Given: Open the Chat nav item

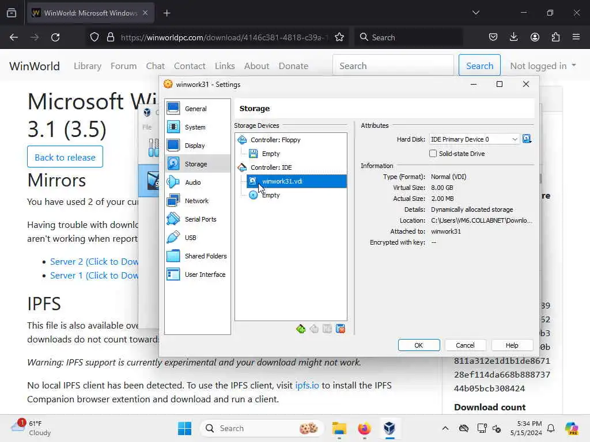Looking at the screenshot, I should tap(156, 66).
